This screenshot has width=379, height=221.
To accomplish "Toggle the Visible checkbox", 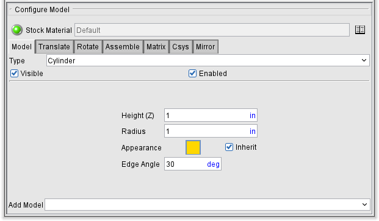I will click(x=14, y=74).
